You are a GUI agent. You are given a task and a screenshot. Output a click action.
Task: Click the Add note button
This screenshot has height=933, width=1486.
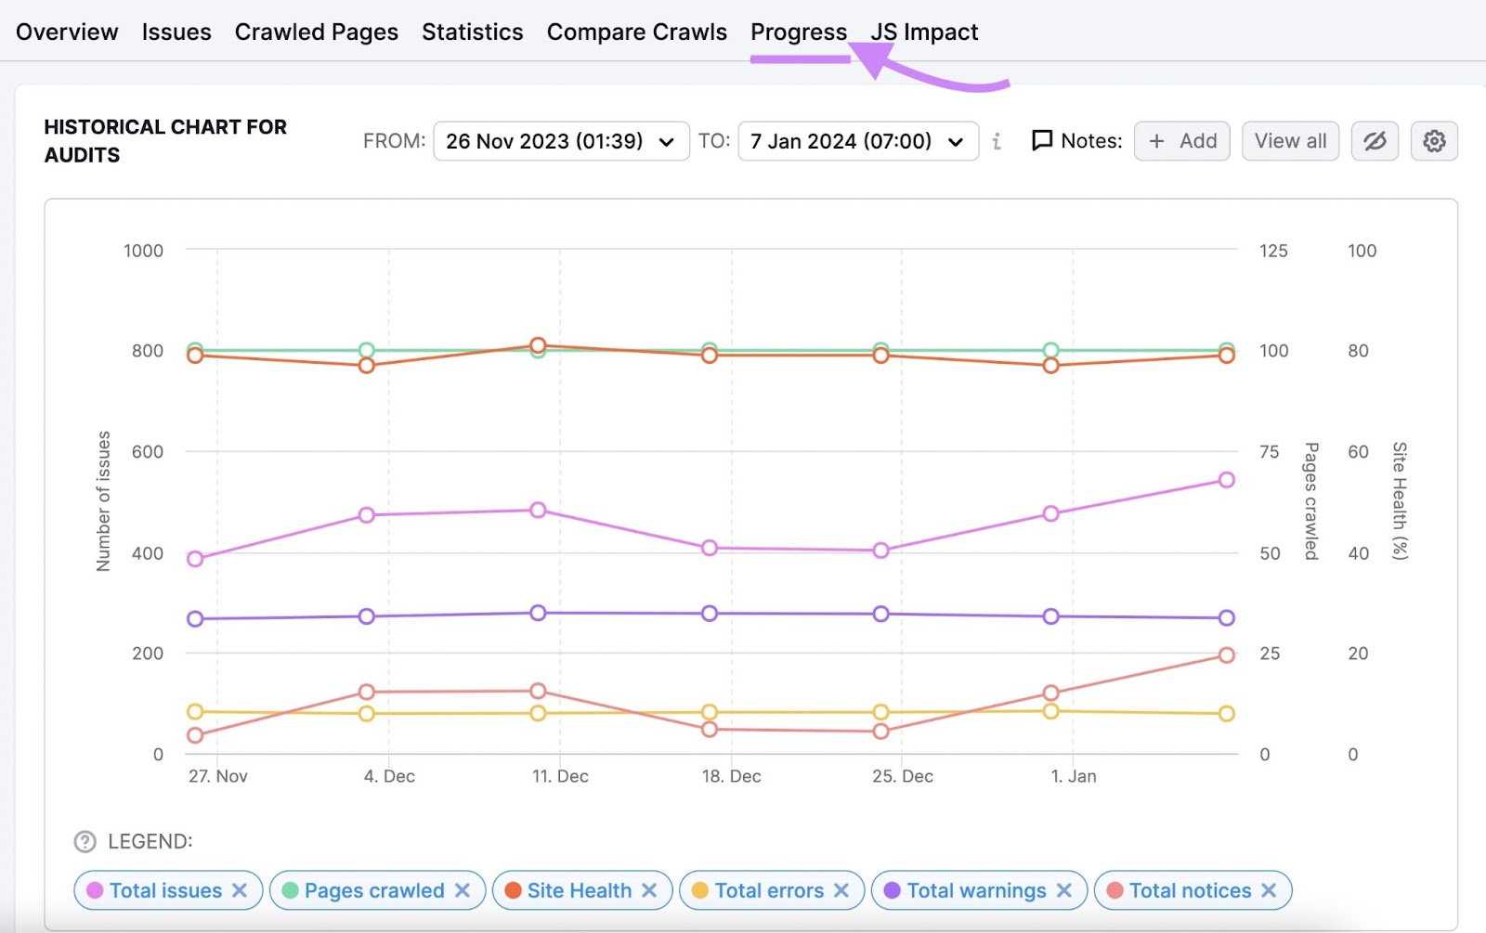pos(1181,141)
